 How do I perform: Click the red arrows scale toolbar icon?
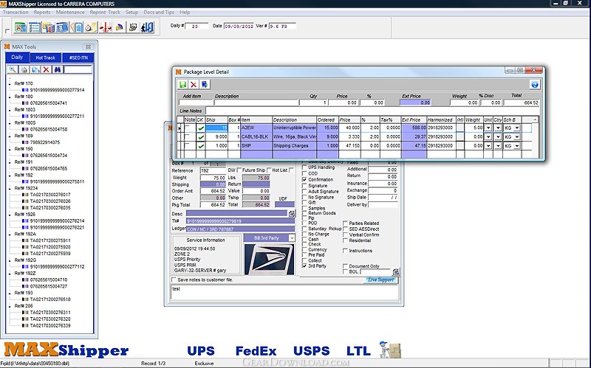[x=105, y=27]
